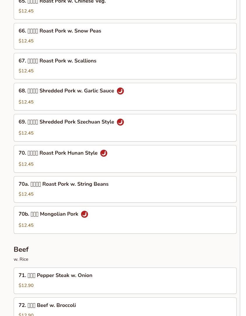The width and height of the screenshot is (246, 316).
Task: Open 68 Shredded Pork w. Garlic Sauce card
Action: [125, 97]
